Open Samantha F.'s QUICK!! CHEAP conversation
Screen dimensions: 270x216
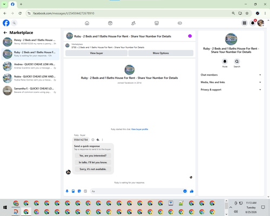(x=30, y=90)
